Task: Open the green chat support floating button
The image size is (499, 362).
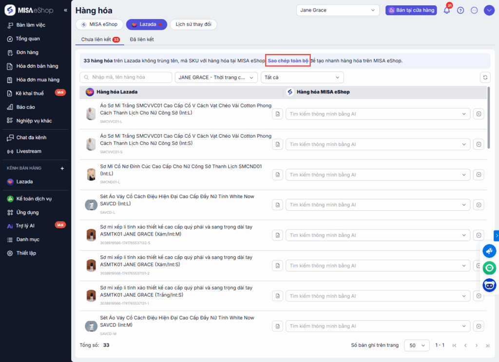Action: 489,268
